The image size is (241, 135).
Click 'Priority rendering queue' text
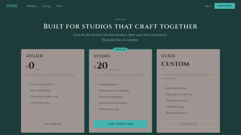111,97
